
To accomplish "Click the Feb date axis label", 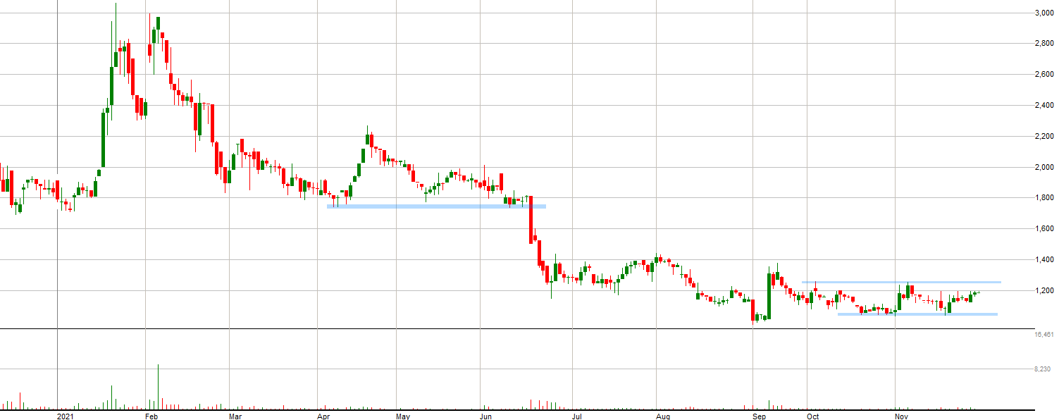I will click(152, 416).
